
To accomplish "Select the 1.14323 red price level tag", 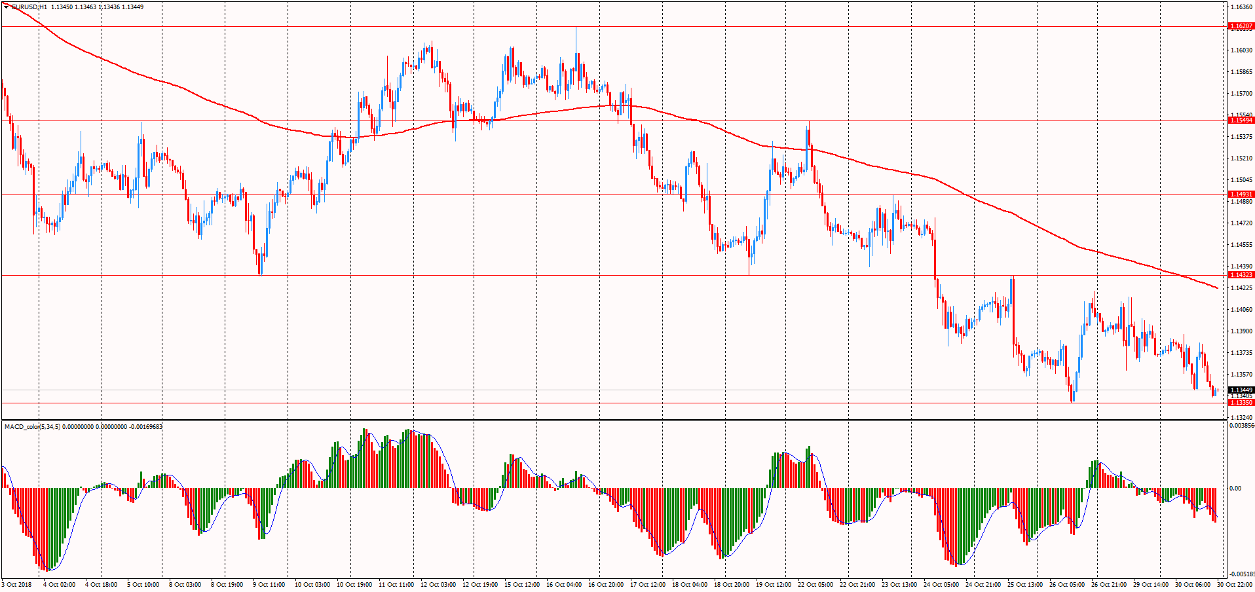I will tap(1241, 275).
